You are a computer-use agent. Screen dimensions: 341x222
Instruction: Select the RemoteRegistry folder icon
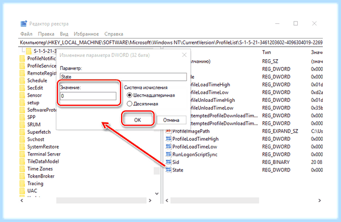coord(22,73)
